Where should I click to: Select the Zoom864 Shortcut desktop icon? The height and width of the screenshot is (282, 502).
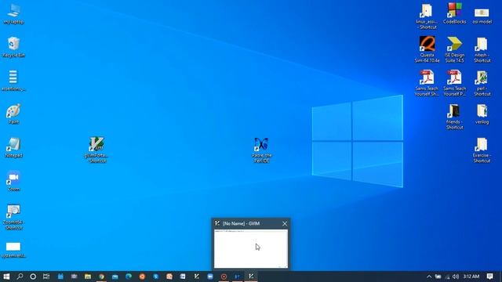click(14, 217)
